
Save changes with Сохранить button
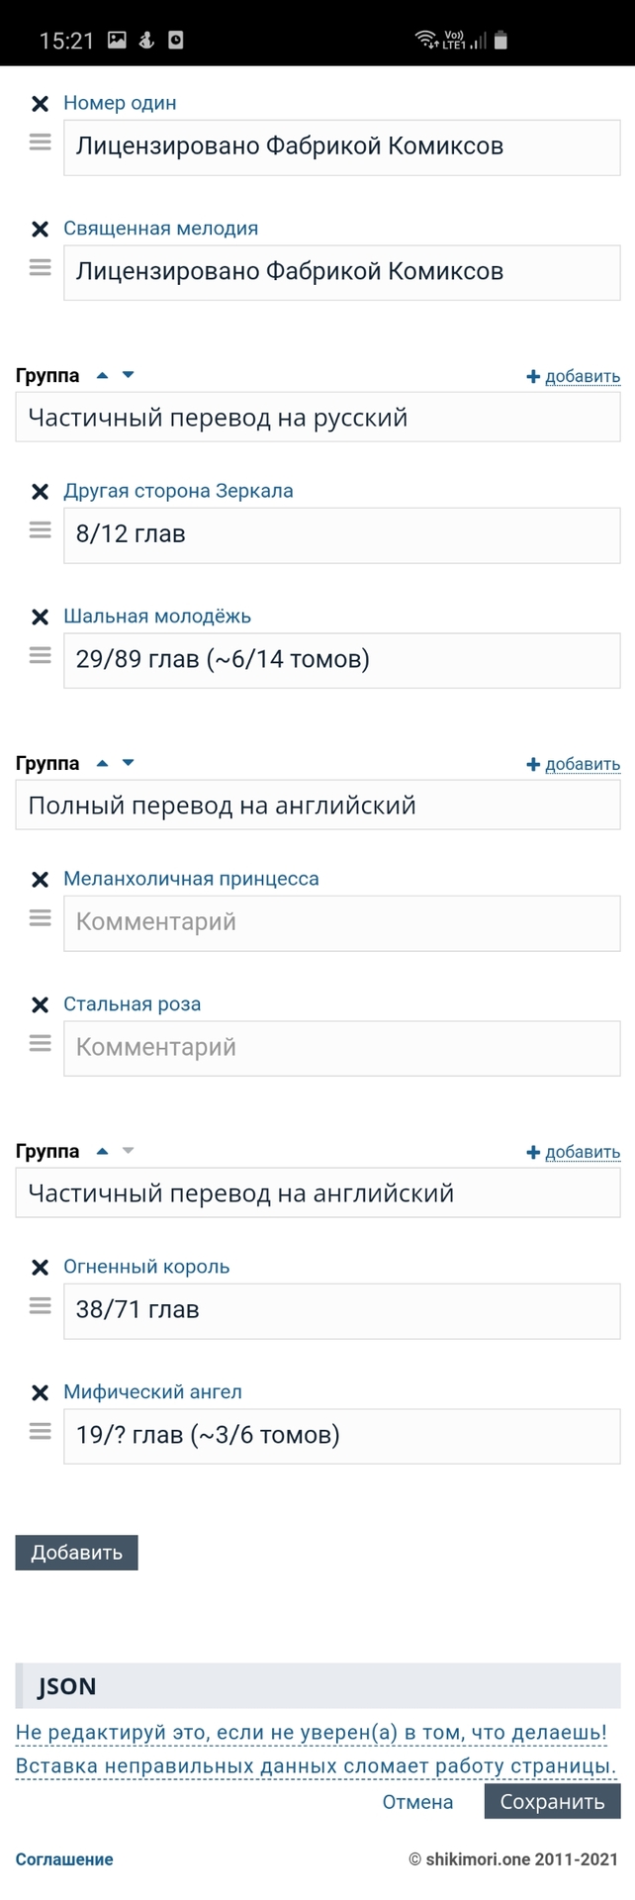(552, 1802)
